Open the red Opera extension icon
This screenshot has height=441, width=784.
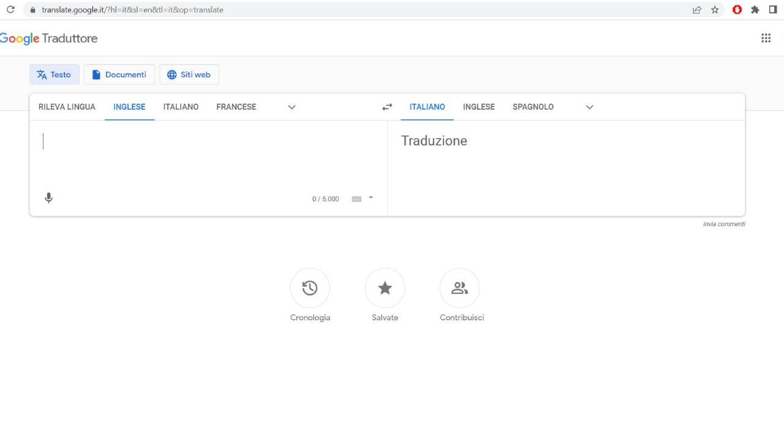pos(737,10)
